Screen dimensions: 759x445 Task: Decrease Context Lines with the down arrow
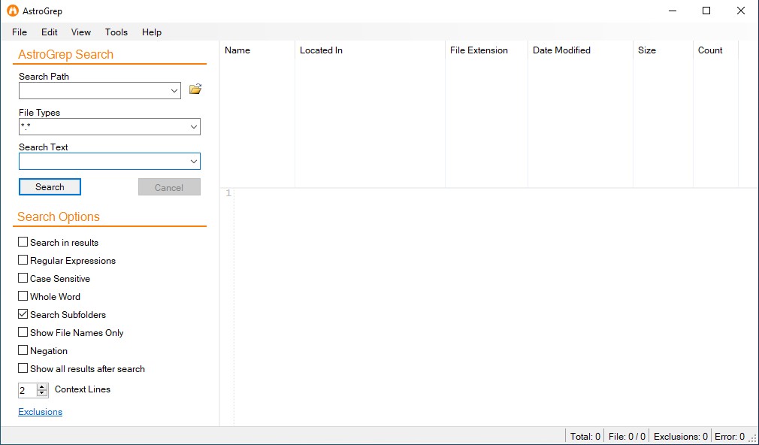click(x=42, y=393)
